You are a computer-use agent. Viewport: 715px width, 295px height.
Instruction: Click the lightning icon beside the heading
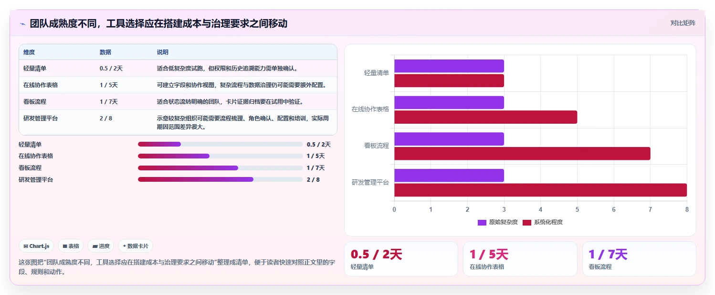(23, 24)
